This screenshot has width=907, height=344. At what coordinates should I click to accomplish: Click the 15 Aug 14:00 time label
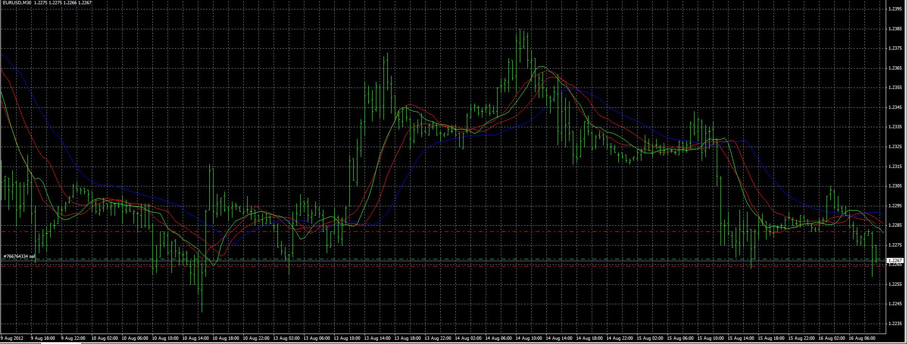(x=739, y=339)
